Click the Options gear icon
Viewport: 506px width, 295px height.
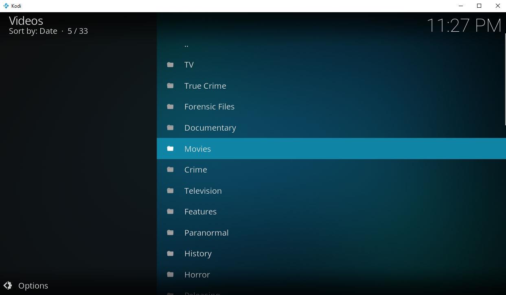8,286
